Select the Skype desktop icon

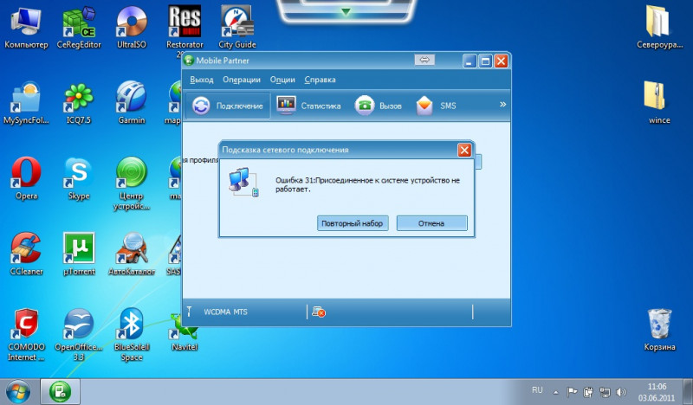(x=79, y=177)
